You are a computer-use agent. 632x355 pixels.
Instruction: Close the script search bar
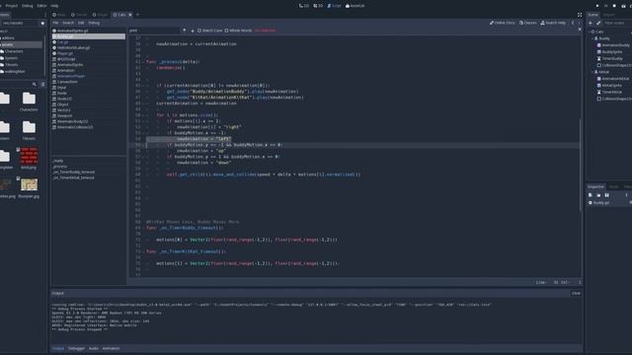coord(580,30)
